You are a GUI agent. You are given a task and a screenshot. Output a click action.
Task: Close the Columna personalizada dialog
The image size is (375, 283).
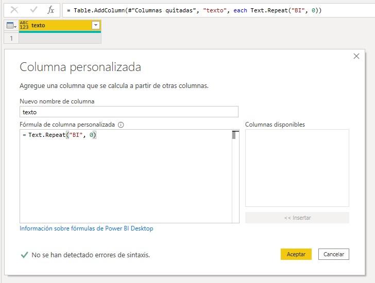(356, 56)
